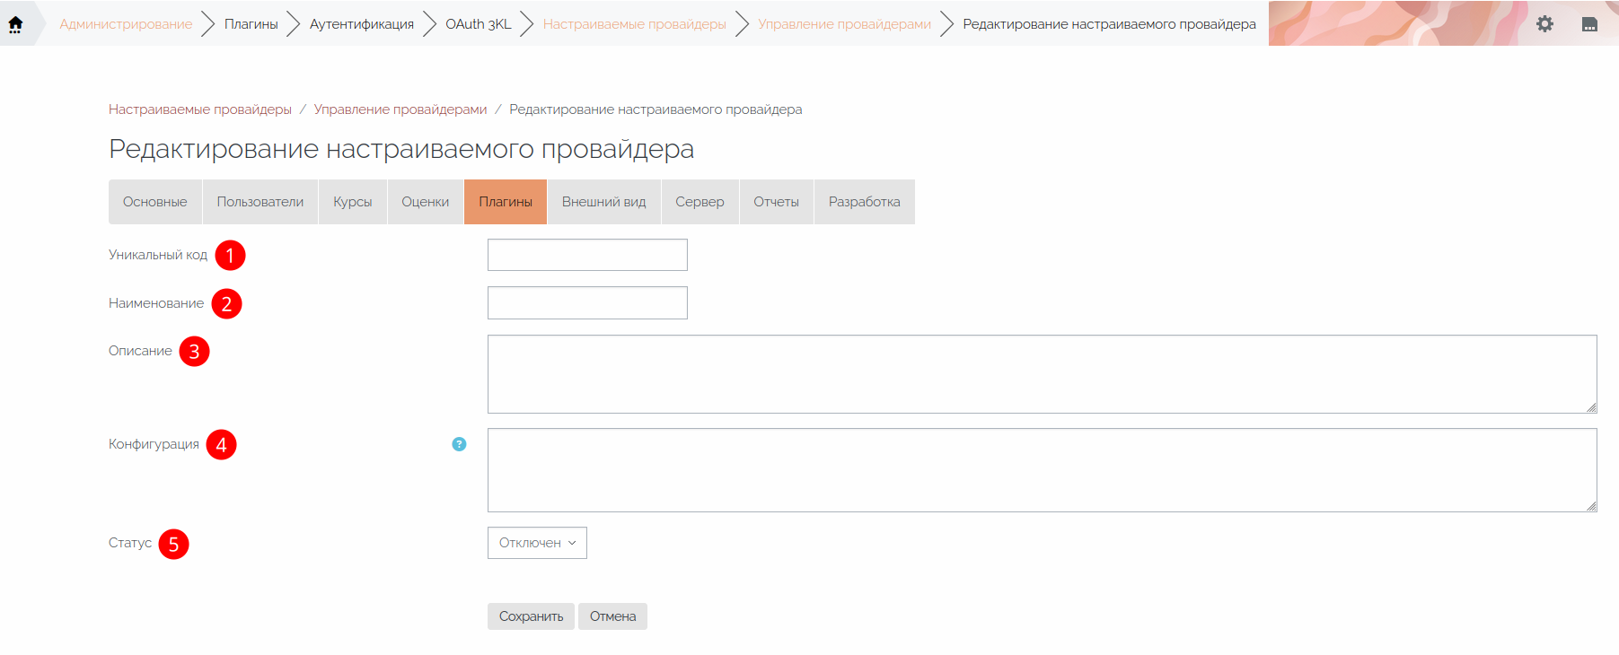Click the drawer icon at top right

tap(1589, 24)
